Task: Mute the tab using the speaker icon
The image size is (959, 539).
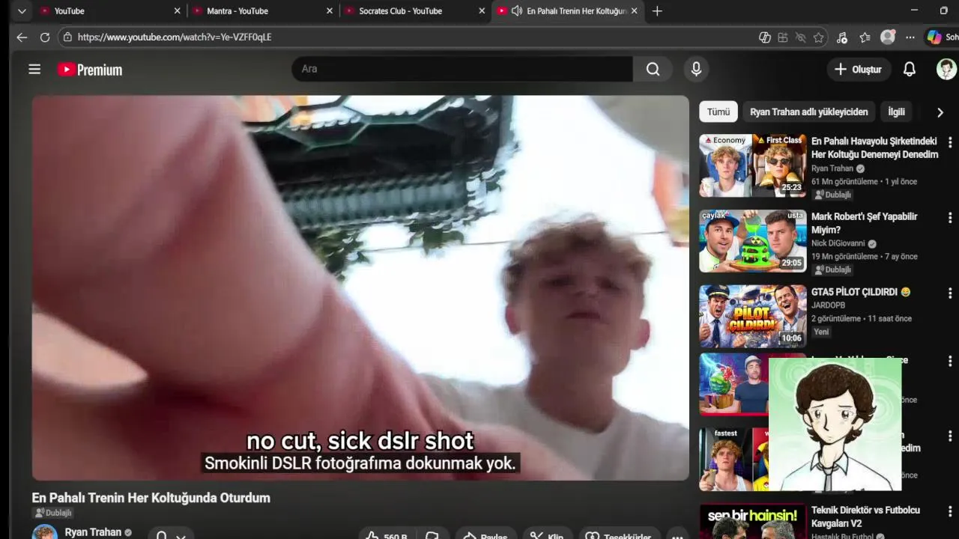Action: point(517,11)
